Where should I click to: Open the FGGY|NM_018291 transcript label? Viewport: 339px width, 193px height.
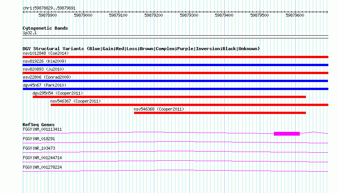(x=39, y=139)
